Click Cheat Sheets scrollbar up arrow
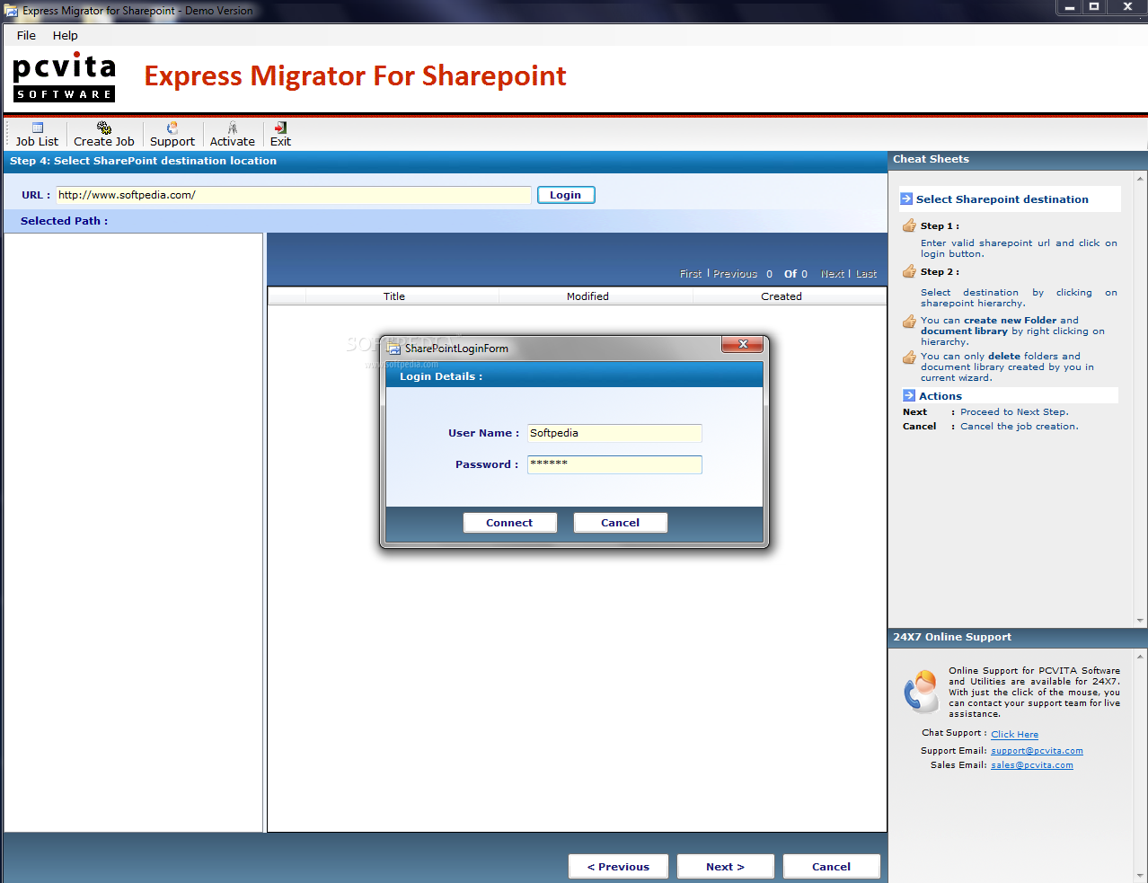Image resolution: width=1148 pixels, height=883 pixels. pyautogui.click(x=1141, y=179)
